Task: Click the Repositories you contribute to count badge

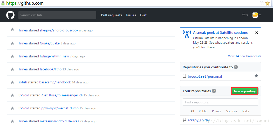Action: (236, 67)
